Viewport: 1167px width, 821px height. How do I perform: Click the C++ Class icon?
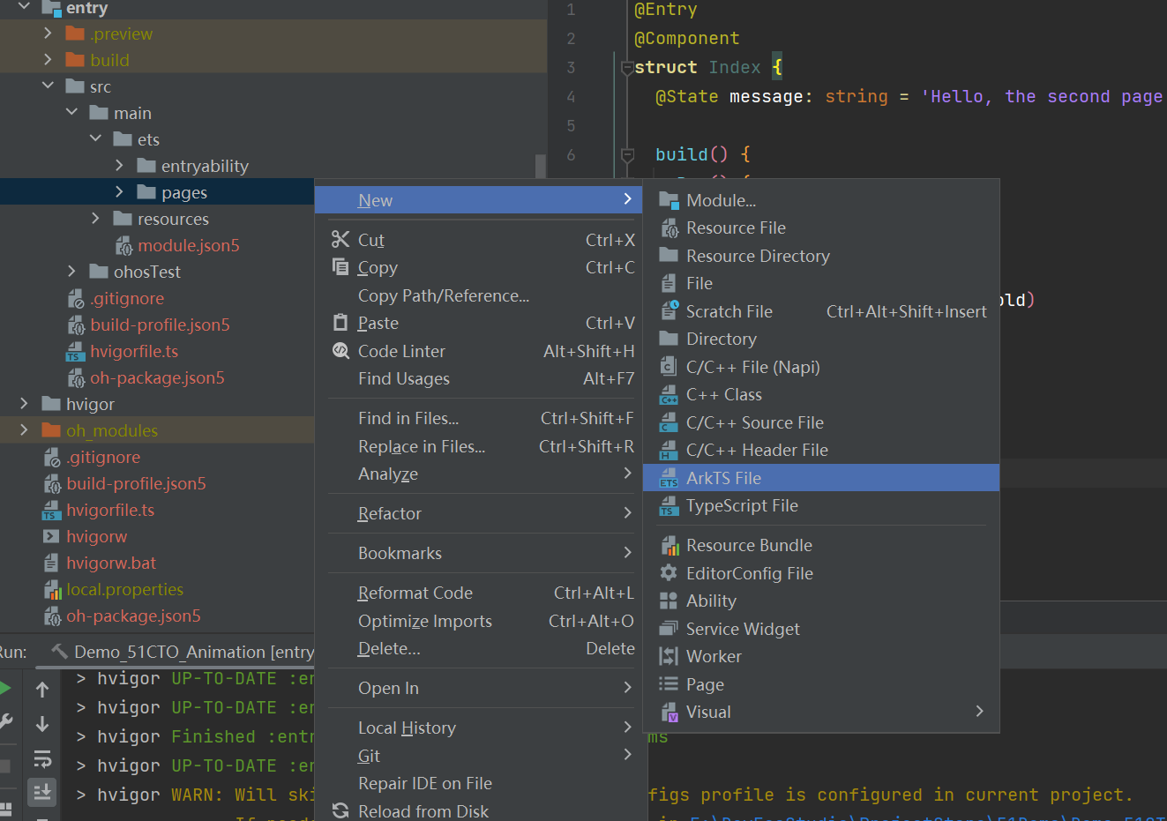pyautogui.click(x=670, y=394)
